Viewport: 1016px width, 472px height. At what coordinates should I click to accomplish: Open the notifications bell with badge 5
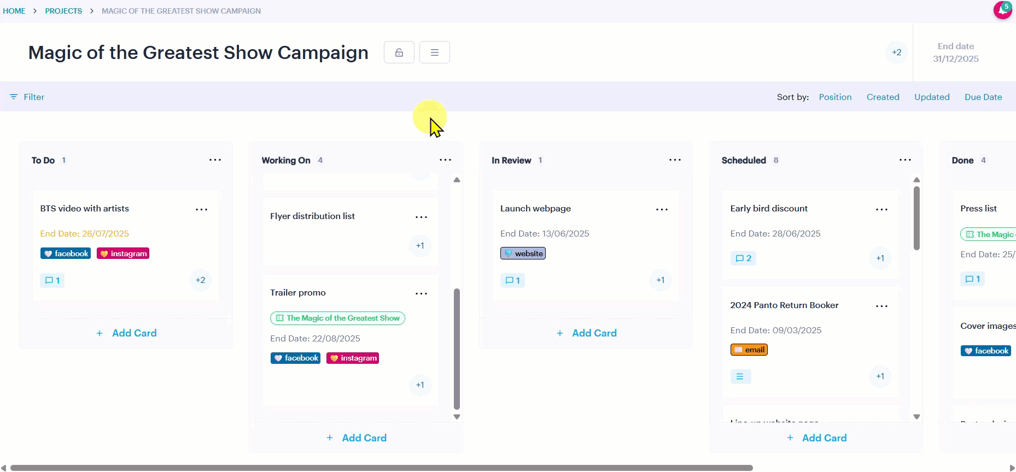1003,10
